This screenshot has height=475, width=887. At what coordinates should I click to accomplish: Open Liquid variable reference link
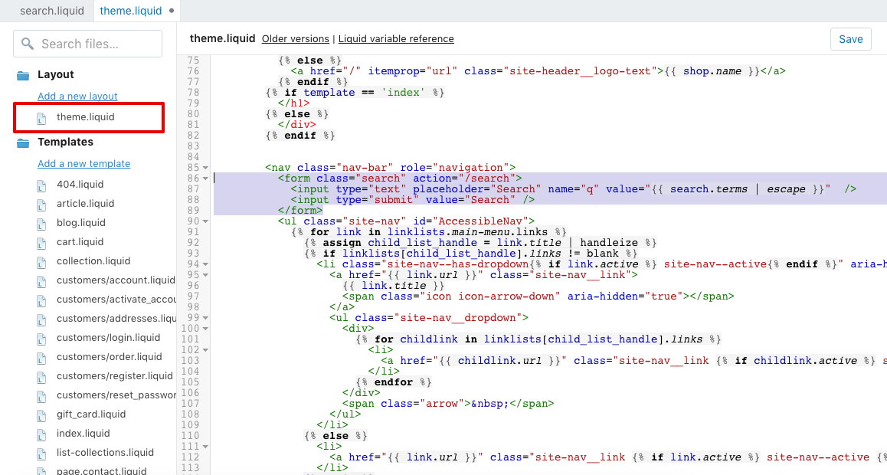point(396,39)
